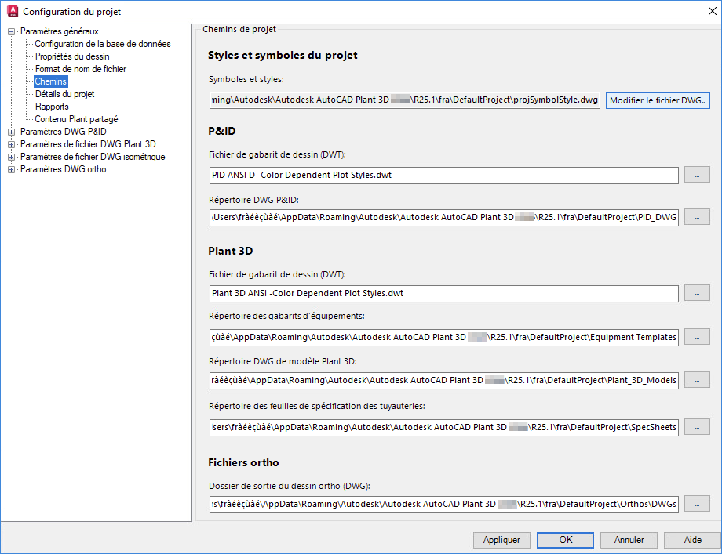Click in the Symboles et styles path field
Screen dimensions: 722x554
click(404, 100)
